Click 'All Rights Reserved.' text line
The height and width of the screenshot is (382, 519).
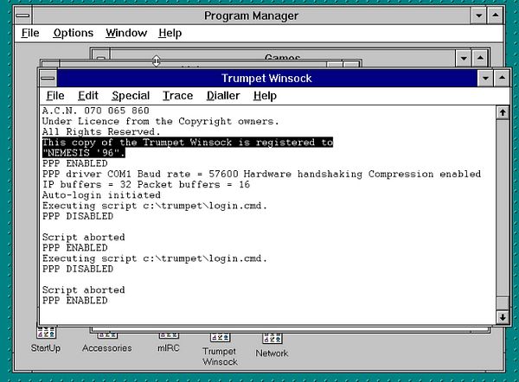(101, 131)
